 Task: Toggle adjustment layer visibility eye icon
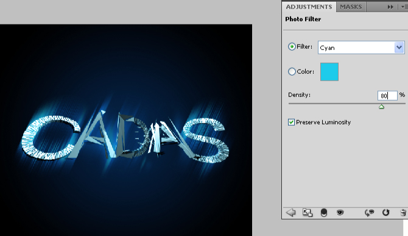(x=340, y=213)
